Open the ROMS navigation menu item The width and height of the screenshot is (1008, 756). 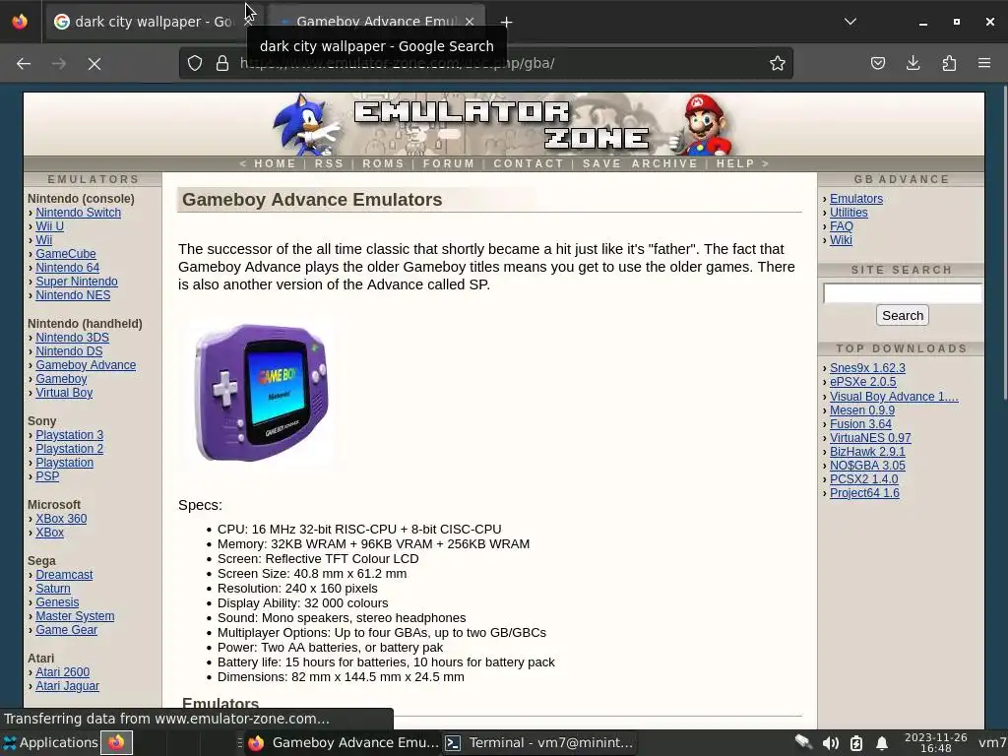[x=383, y=163]
